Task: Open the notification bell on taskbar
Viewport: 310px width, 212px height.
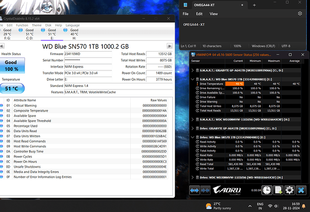Action: point(304,206)
